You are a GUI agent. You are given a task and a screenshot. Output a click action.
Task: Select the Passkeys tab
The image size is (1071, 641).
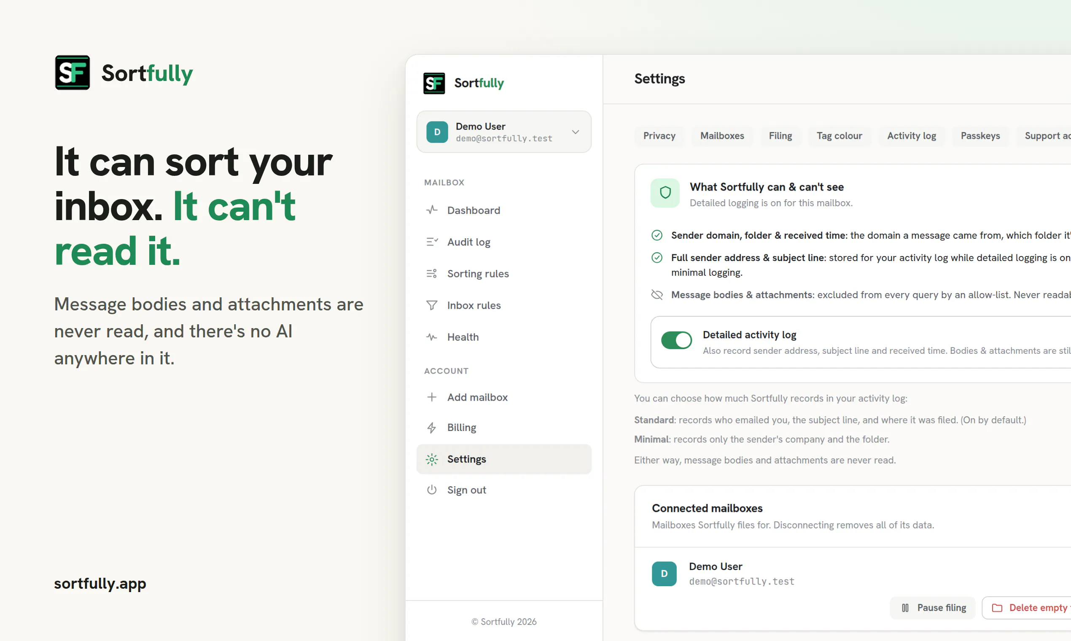coord(980,136)
